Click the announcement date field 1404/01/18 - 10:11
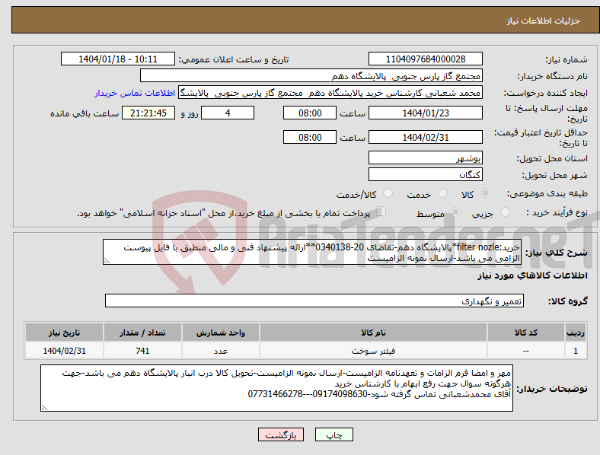 118,59
